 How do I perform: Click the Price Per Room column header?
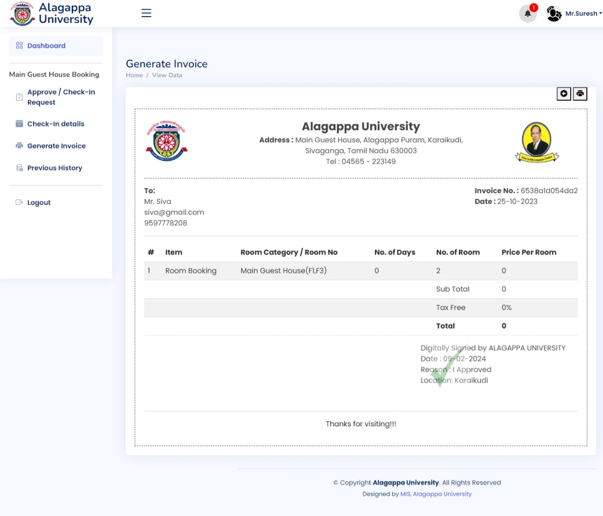(529, 253)
